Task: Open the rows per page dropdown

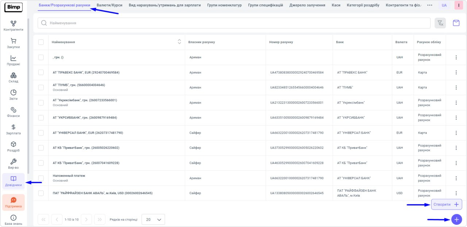Action: click(x=153, y=220)
